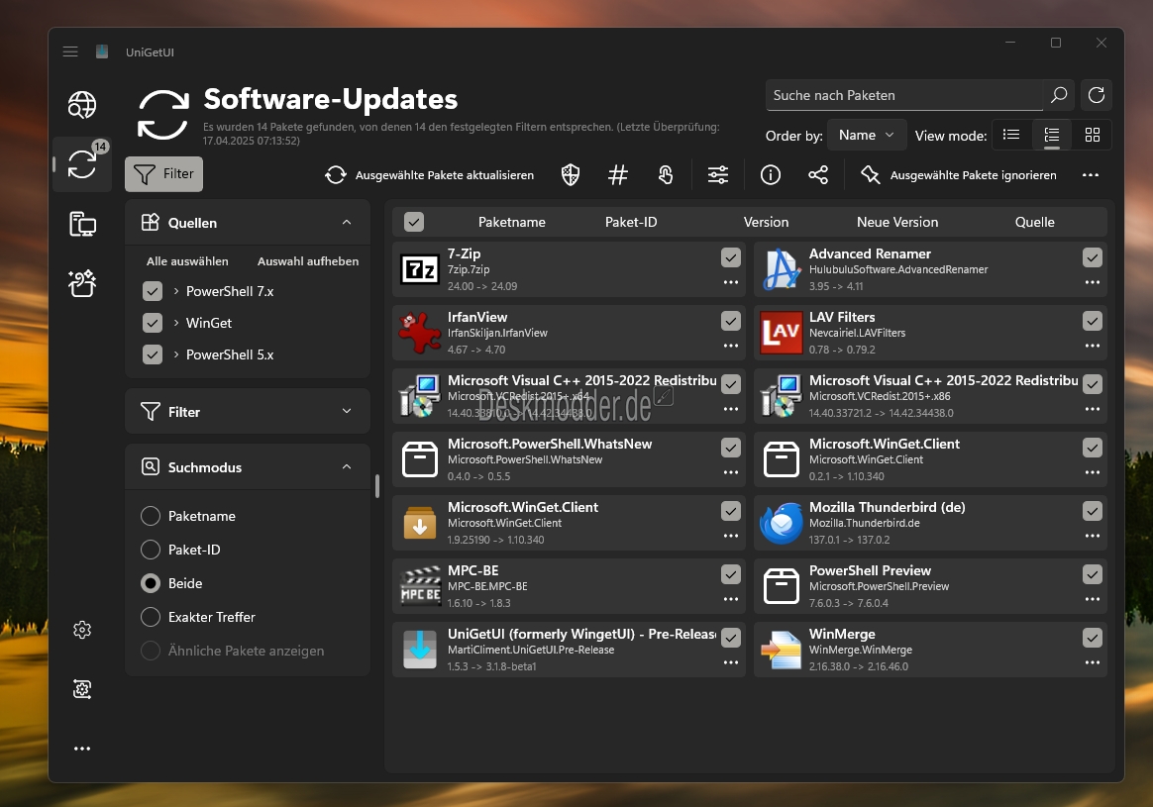1153x807 pixels.
Task: Open more options for 7-Zip package
Action: [730, 282]
